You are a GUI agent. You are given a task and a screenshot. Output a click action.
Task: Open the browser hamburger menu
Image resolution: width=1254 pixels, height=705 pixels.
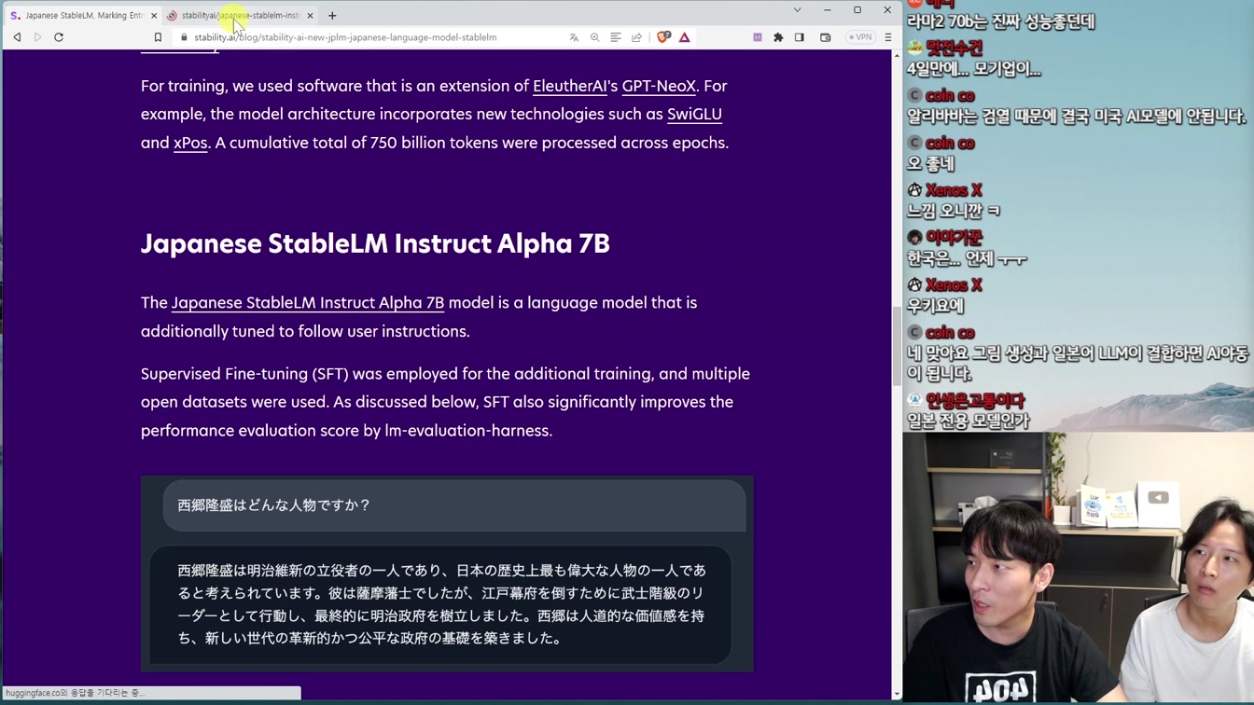tap(888, 37)
